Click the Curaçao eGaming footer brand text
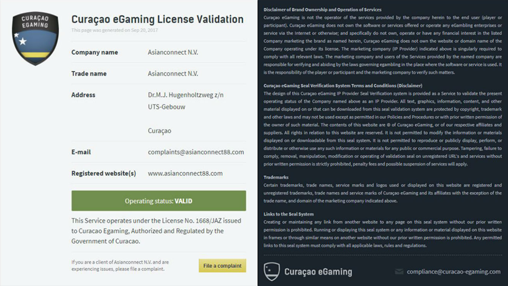The height and width of the screenshot is (286, 508). [318, 272]
